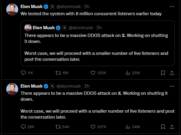Screen dimensions: 181x135
Task: Bookmark the first tweet
Action: coord(163,73)
